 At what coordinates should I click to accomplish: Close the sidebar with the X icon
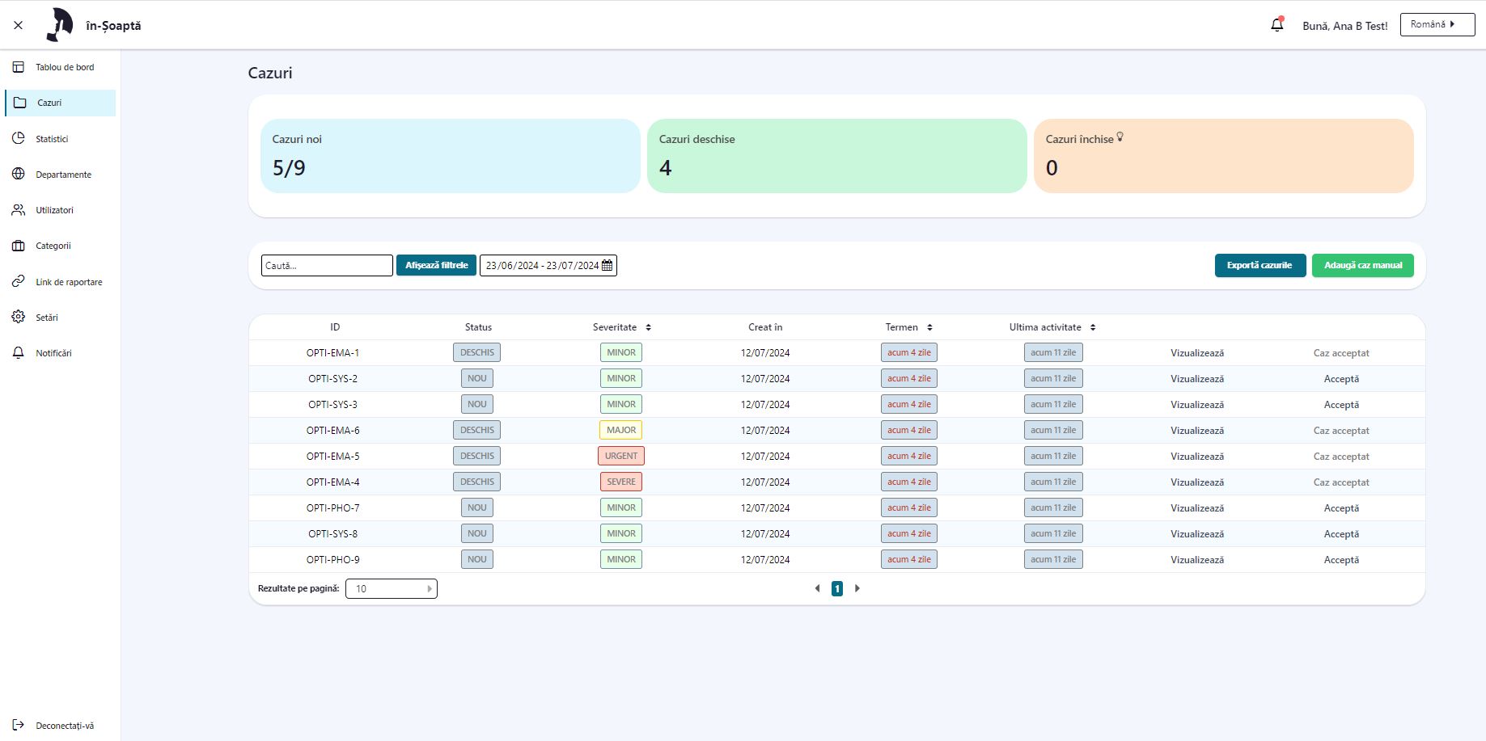pyautogui.click(x=19, y=25)
